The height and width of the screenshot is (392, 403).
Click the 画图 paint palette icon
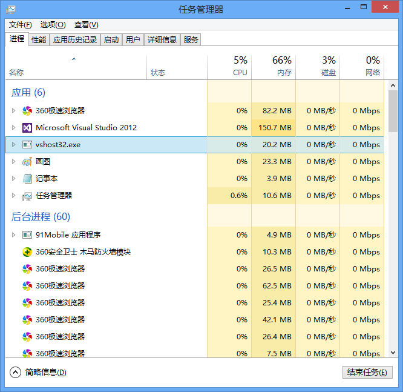pos(27,162)
